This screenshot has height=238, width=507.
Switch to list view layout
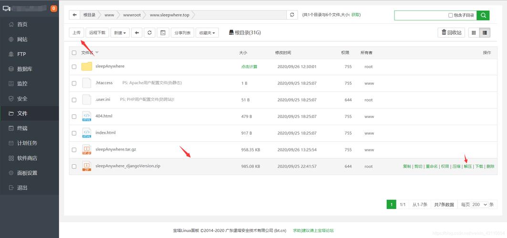485,32
